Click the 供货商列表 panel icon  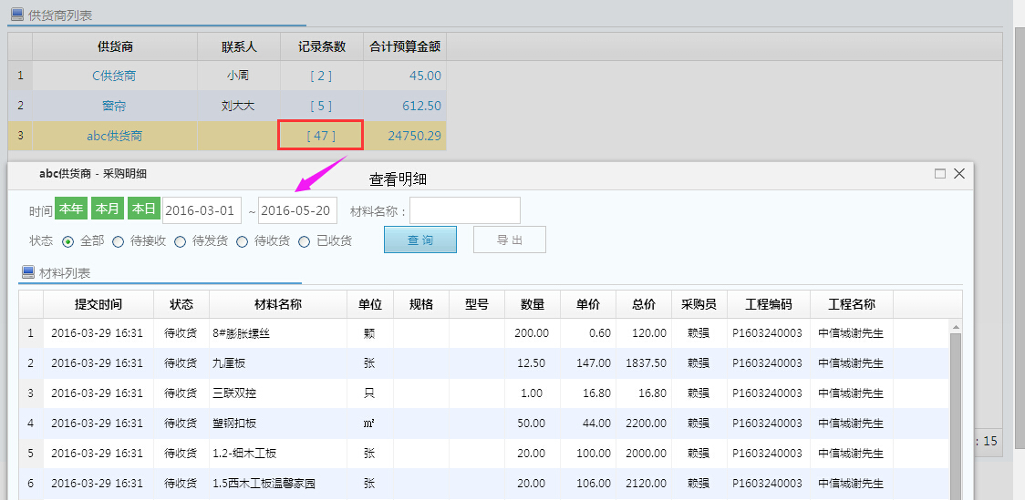coord(16,15)
